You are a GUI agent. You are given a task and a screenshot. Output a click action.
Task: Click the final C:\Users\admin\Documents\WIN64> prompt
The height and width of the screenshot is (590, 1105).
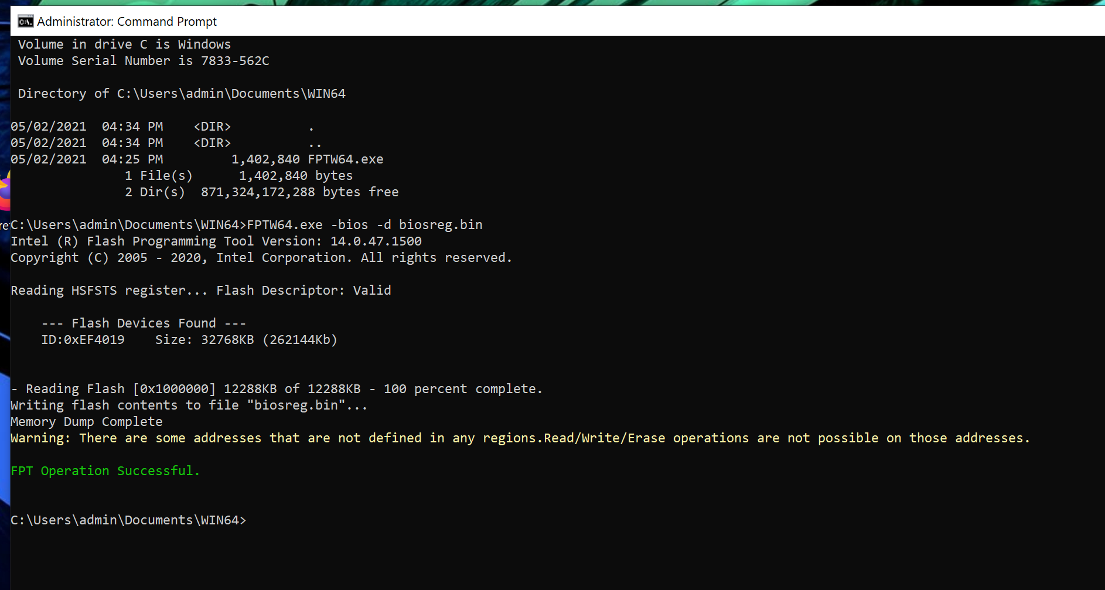pyautogui.click(x=128, y=520)
